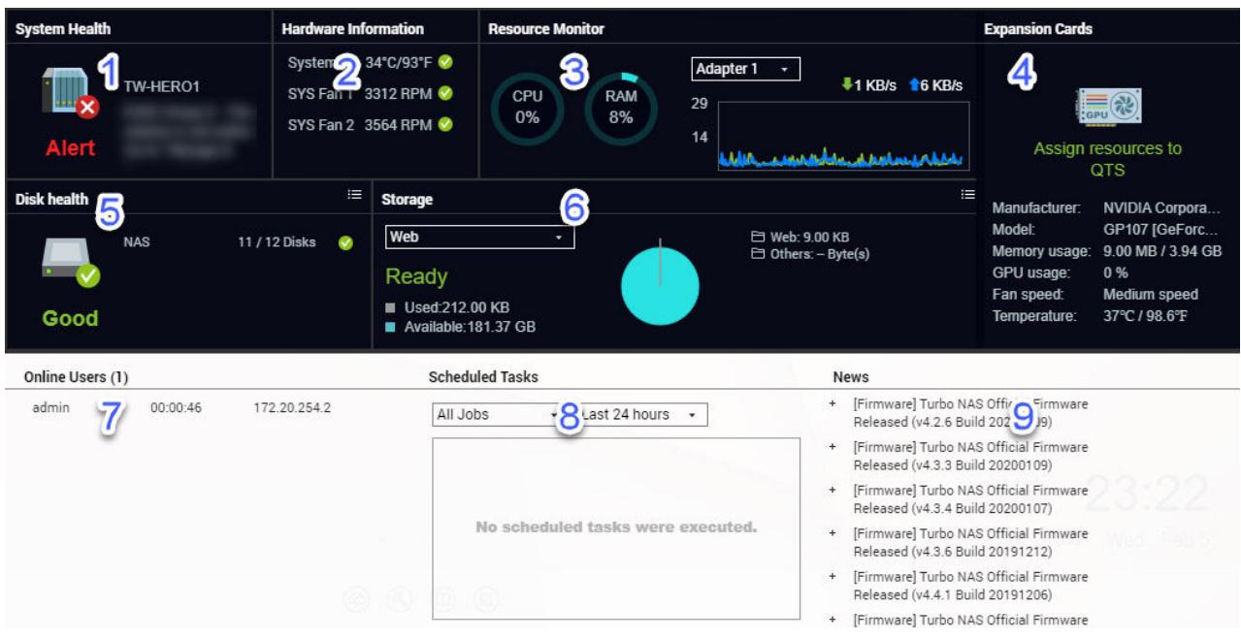Open the All Jobs filter dropdown
This screenshot has height=639, width=1241.
click(497, 414)
